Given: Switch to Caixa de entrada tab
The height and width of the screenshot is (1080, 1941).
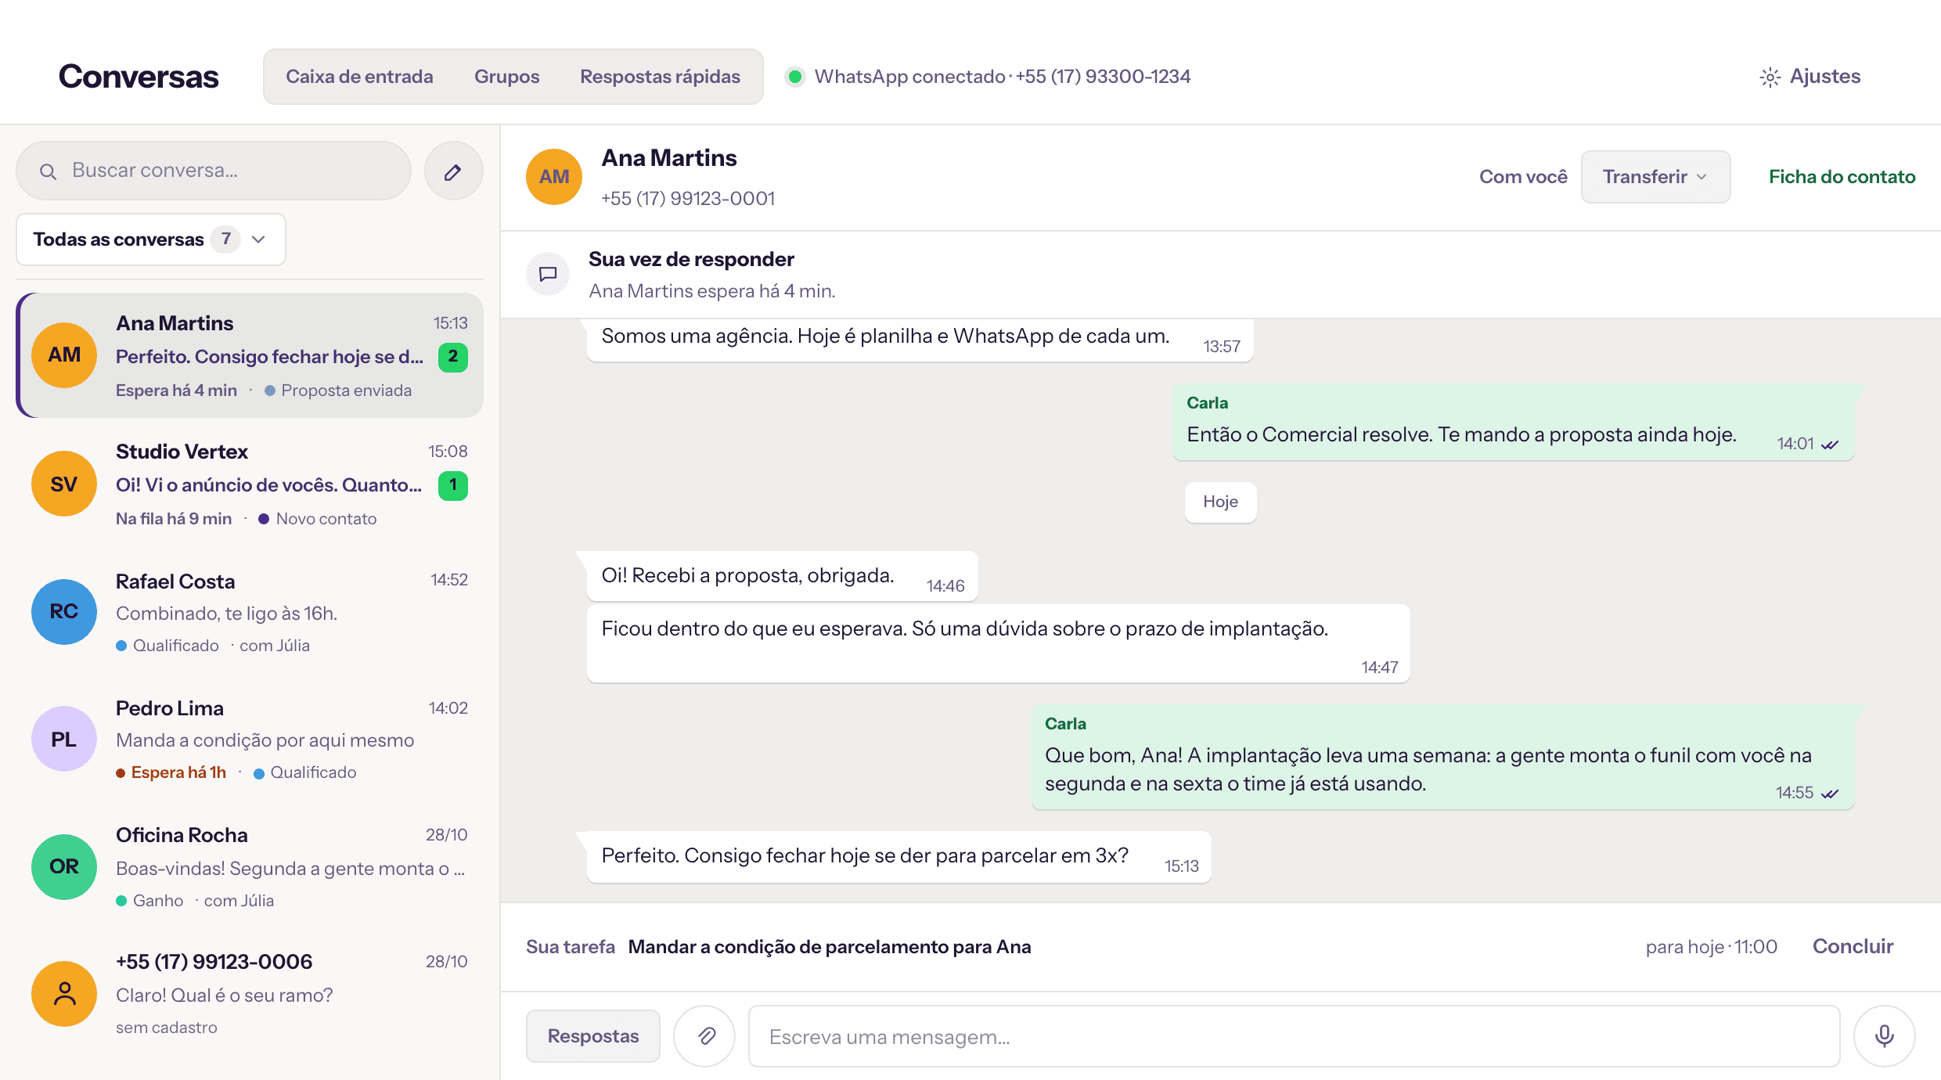Looking at the screenshot, I should click(x=359, y=77).
